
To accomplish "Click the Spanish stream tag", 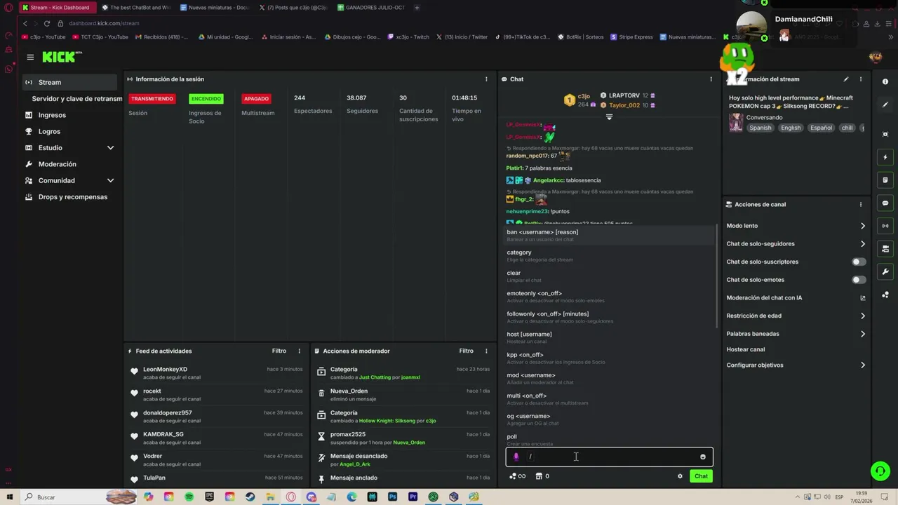I will [x=760, y=128].
